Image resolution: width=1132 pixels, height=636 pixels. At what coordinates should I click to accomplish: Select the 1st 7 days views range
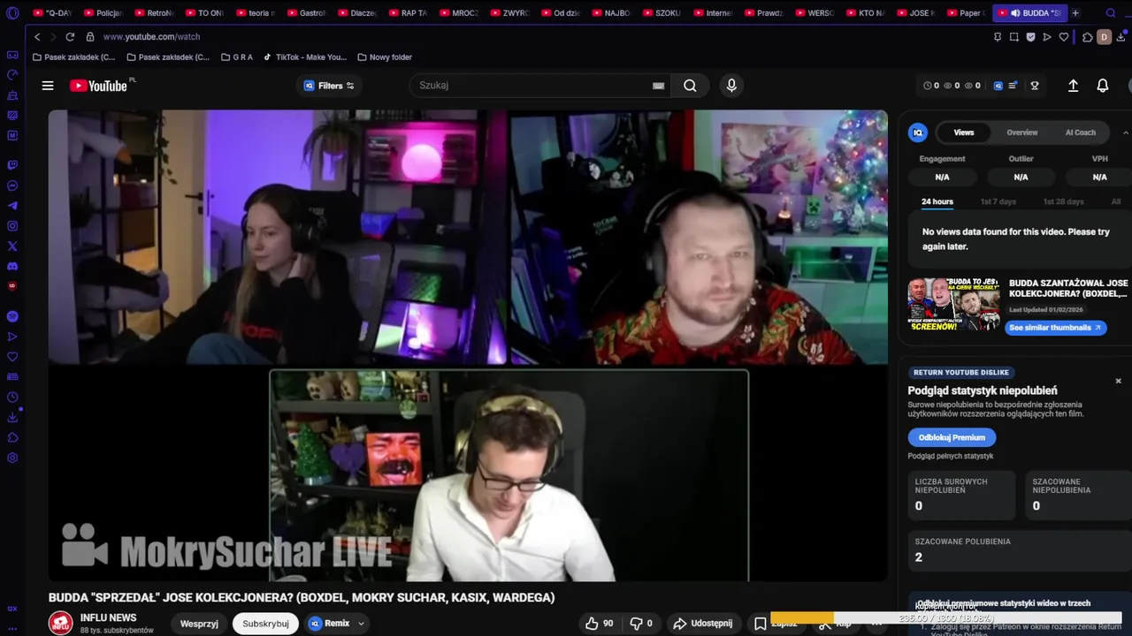click(x=998, y=201)
